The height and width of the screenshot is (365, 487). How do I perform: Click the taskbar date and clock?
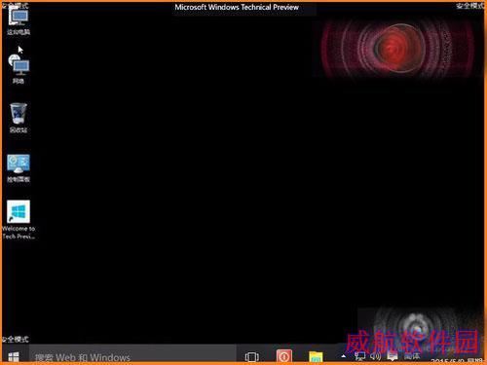(457, 360)
